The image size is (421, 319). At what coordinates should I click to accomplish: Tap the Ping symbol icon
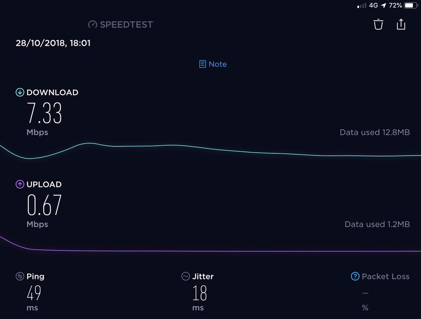(20, 276)
